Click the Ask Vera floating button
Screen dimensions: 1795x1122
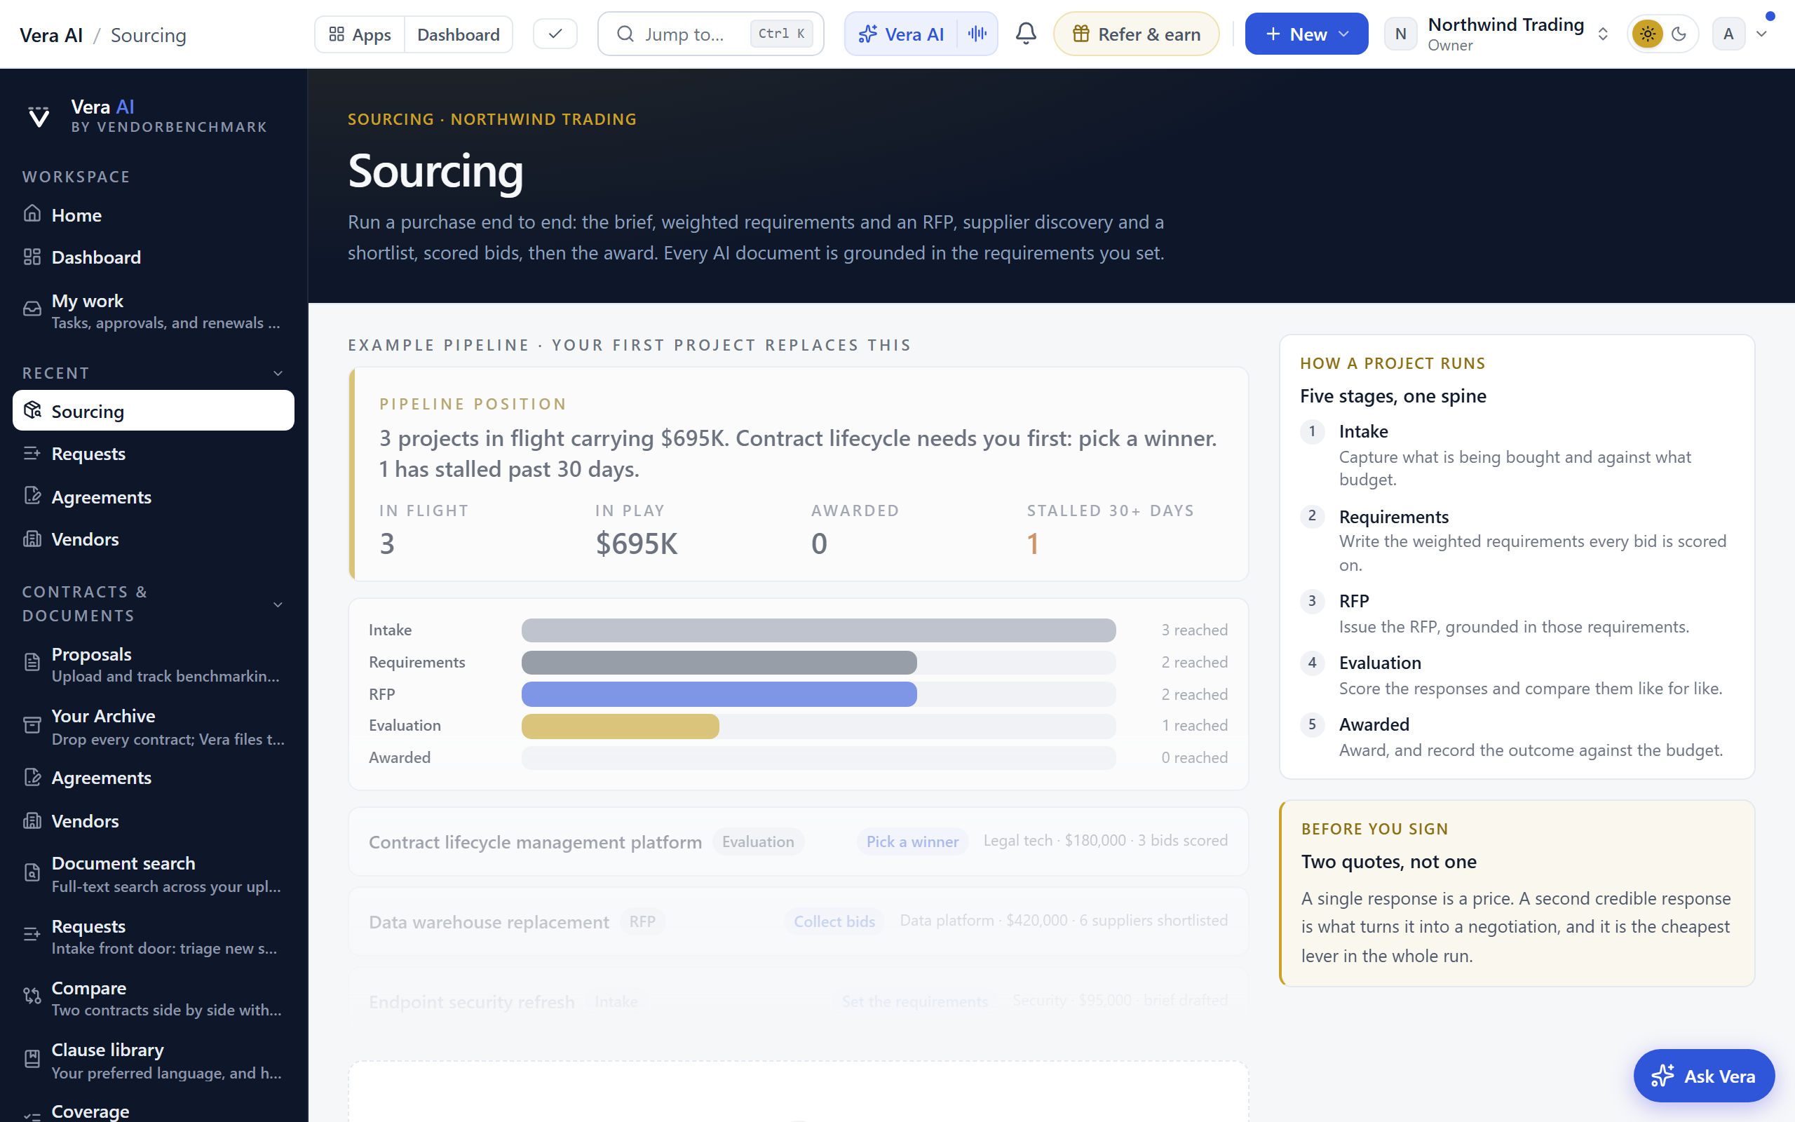pos(1704,1076)
